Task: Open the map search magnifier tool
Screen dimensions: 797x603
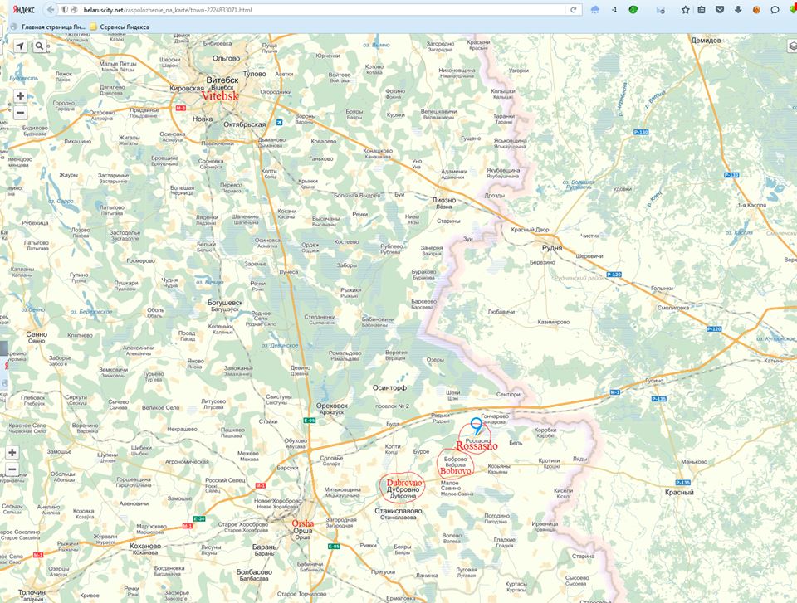Action: tap(39, 46)
